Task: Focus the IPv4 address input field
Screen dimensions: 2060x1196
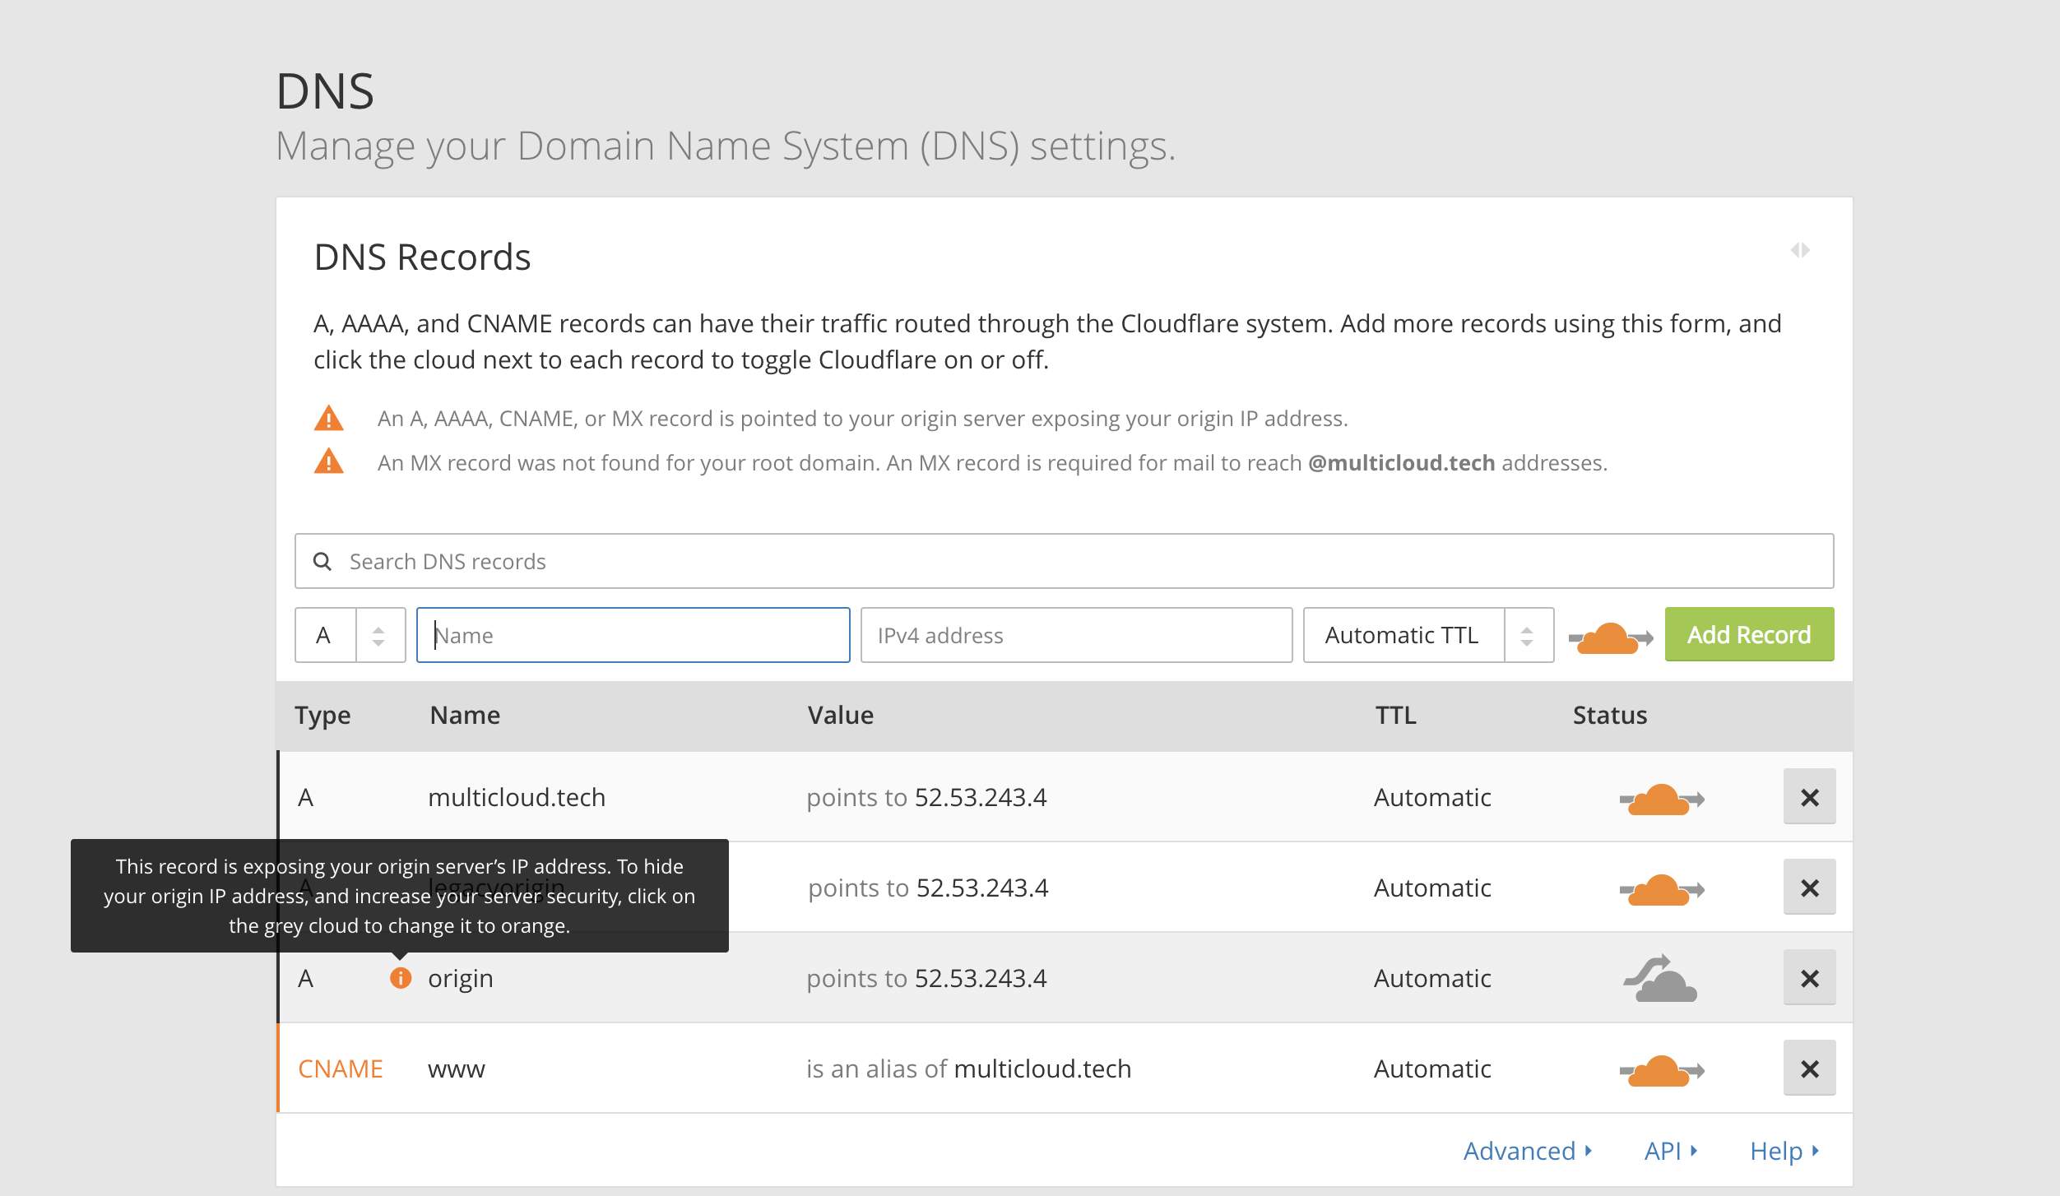Action: coord(1077,635)
